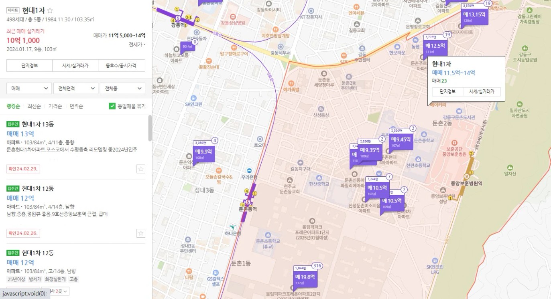Click the 확인 24.02.26. confirmation badge
The height and width of the screenshot is (299, 551).
pos(23,233)
